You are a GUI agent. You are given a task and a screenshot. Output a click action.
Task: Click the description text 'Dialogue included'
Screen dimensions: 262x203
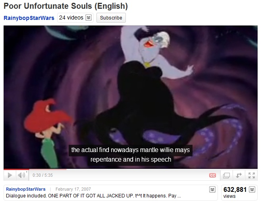click(27, 195)
